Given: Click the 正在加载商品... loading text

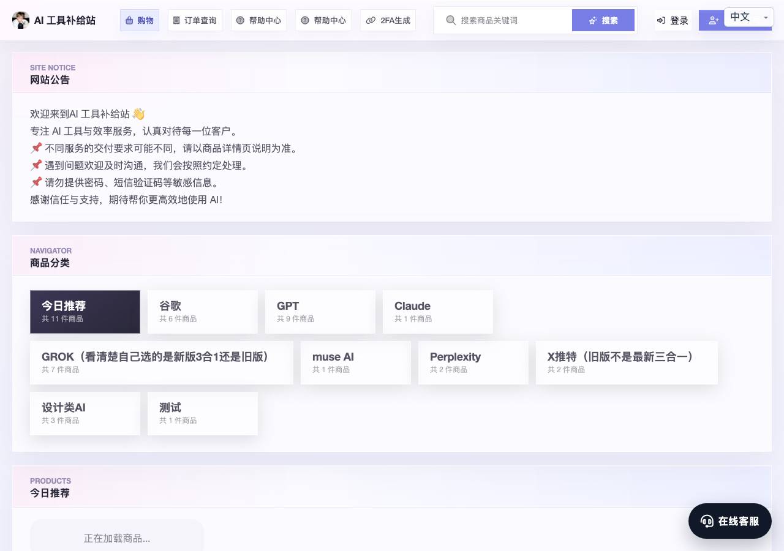Looking at the screenshot, I should 117,538.
